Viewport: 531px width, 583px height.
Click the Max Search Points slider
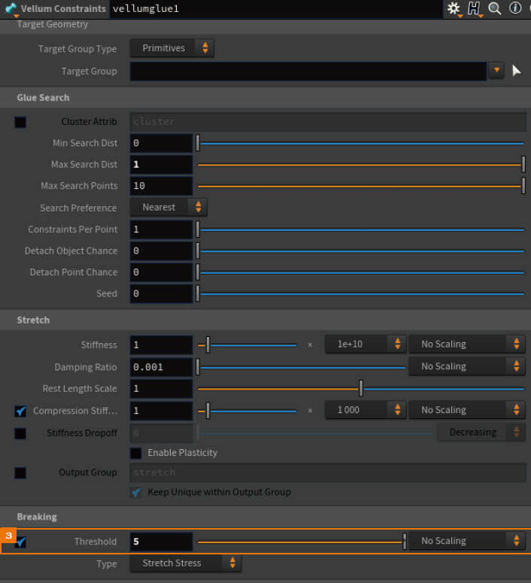click(360, 186)
